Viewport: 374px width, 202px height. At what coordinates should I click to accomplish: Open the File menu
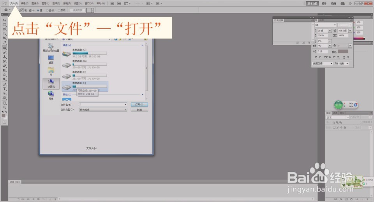pyautogui.click(x=14, y=3)
